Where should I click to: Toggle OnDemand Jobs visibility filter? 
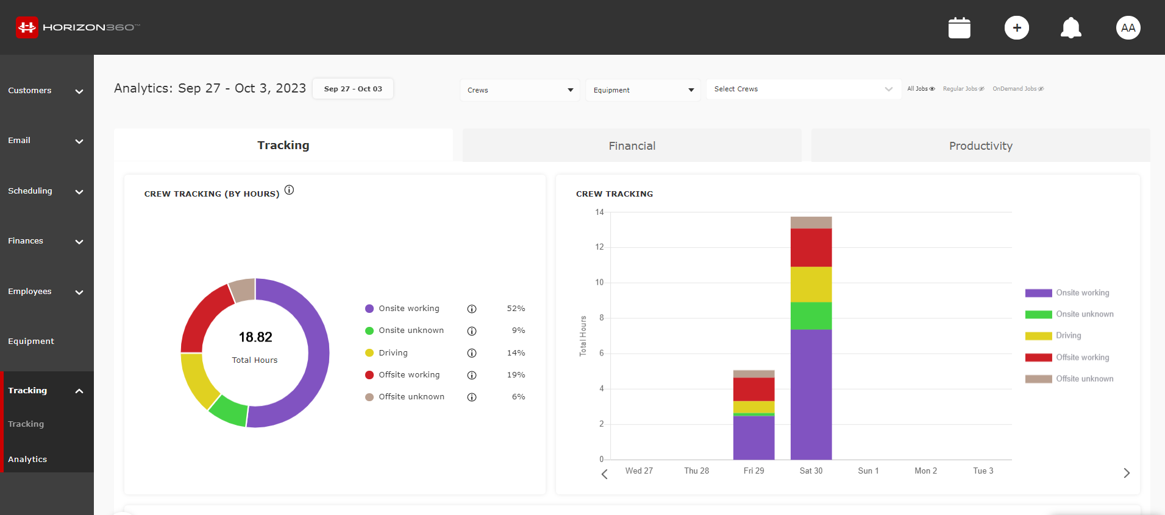coord(1018,89)
